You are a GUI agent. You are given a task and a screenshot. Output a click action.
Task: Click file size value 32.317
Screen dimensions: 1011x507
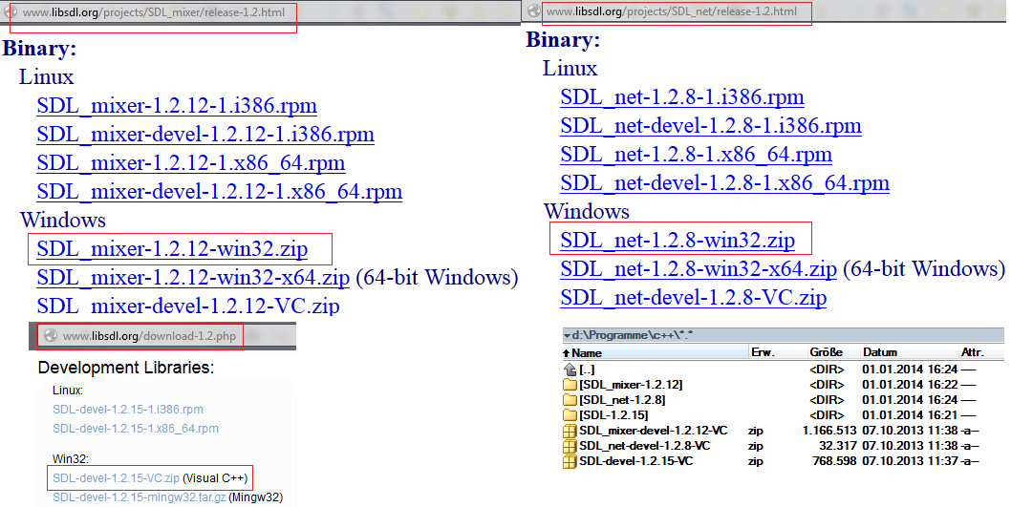click(x=837, y=447)
